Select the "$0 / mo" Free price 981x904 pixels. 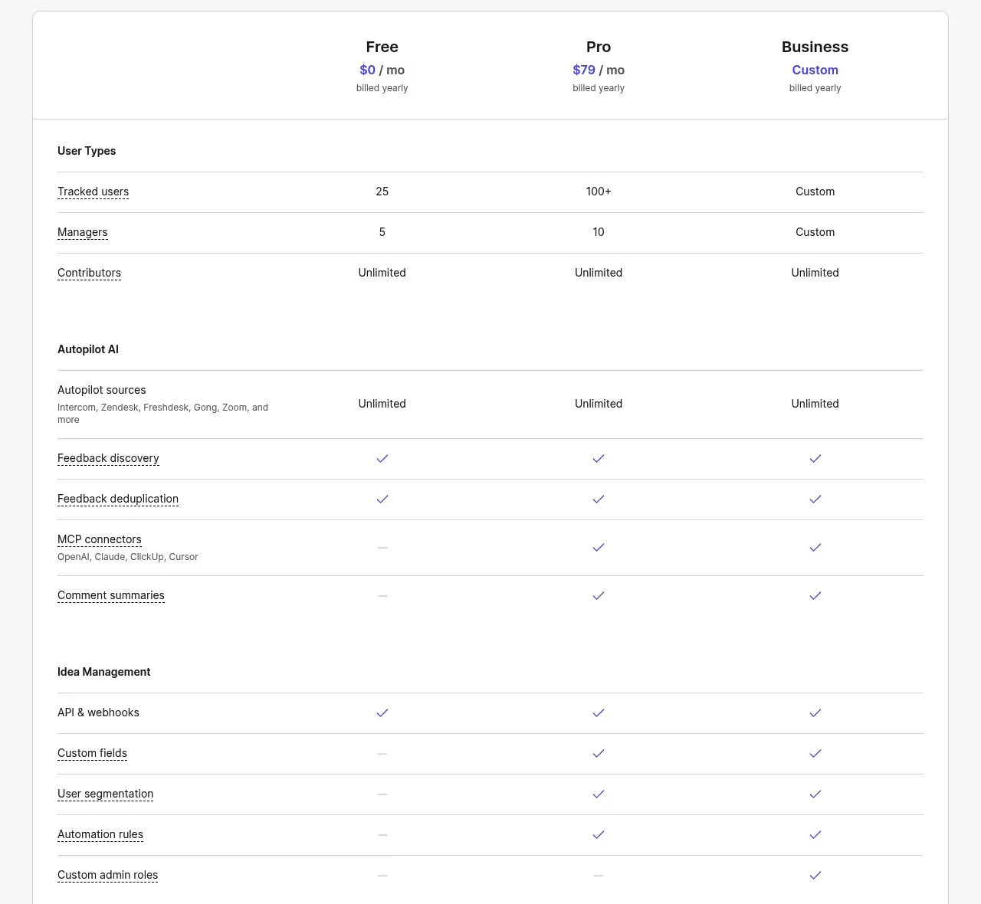coord(382,70)
